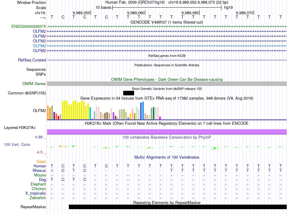The width and height of the screenshot is (287, 214).
Task: Click the ENSG00000295575 gene label
Action: pyautogui.click(x=29, y=27)
